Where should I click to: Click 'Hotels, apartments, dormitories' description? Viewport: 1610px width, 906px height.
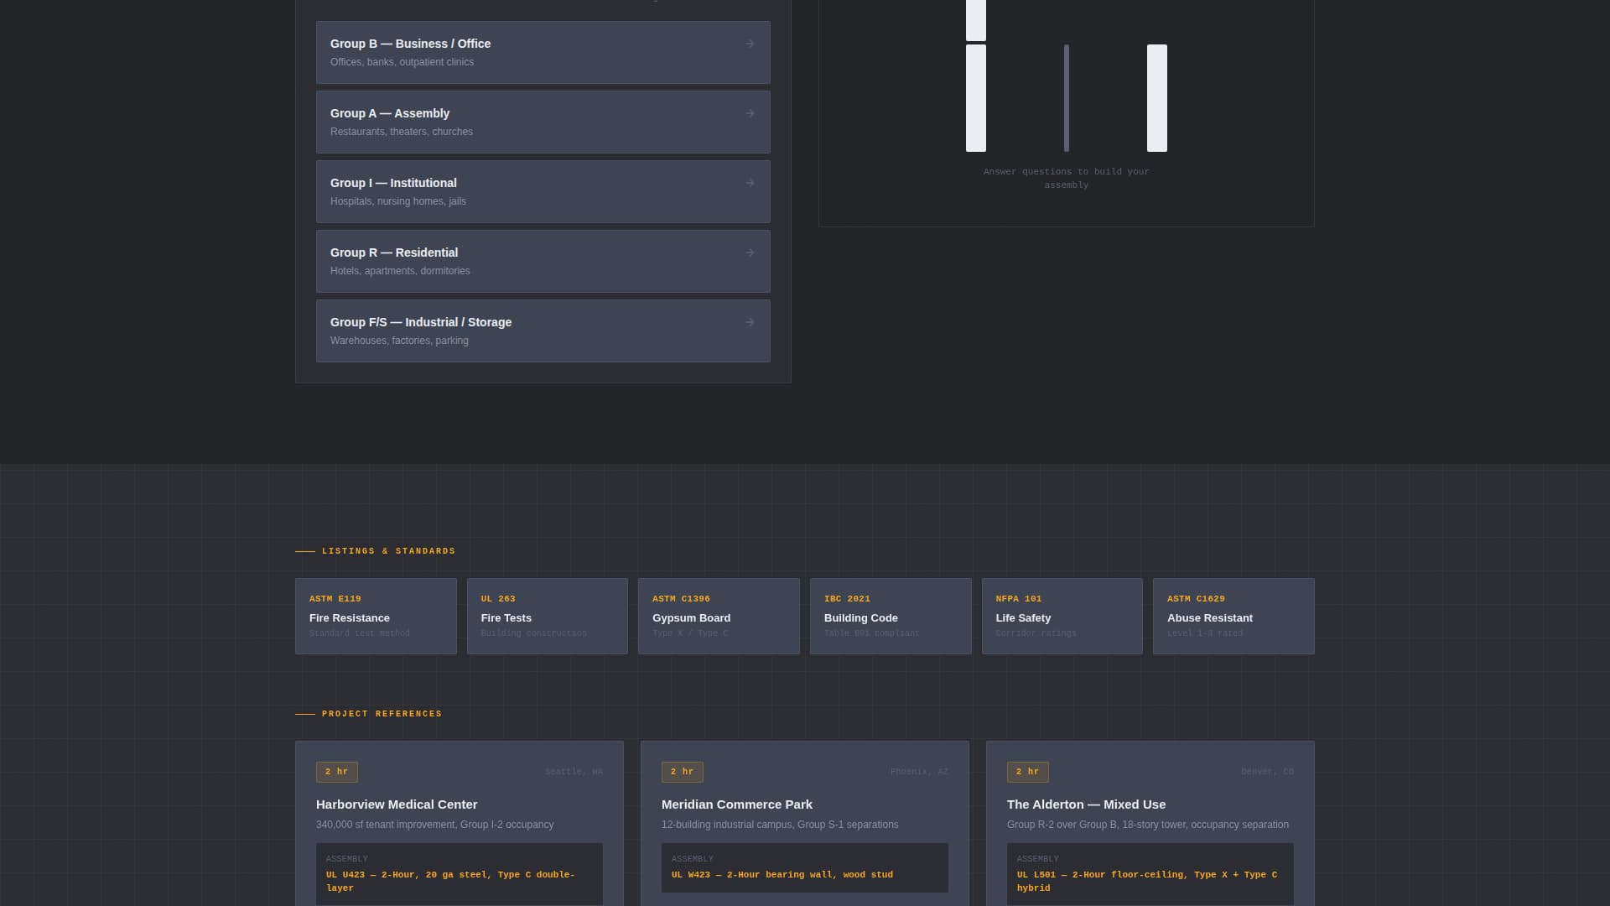click(400, 271)
